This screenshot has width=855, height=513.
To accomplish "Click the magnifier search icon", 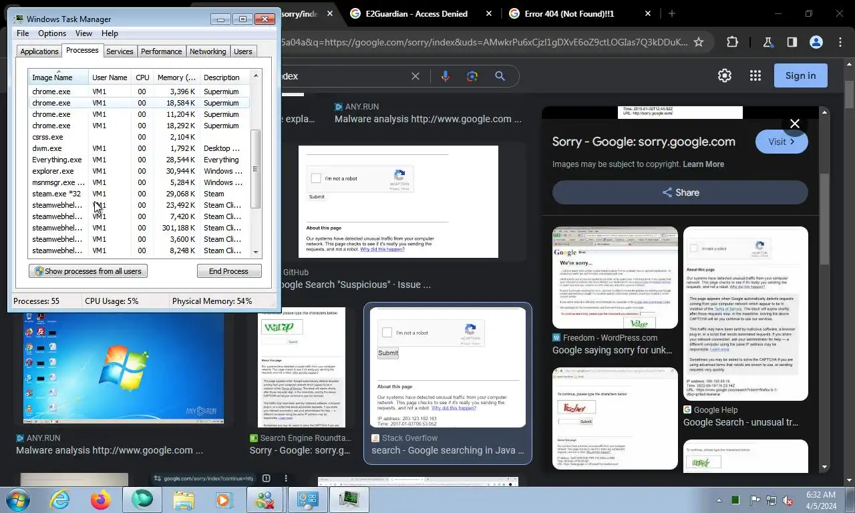I will [x=500, y=76].
